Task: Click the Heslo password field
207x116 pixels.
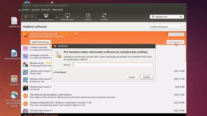Action: tap(113, 65)
